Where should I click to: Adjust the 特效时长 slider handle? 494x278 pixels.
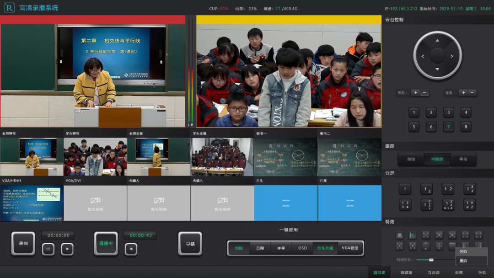click(x=431, y=260)
